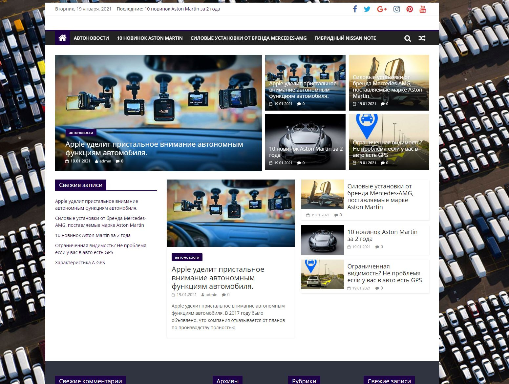Open small top tile about Apple autonomous functions
509x384 pixels.
[305, 83]
